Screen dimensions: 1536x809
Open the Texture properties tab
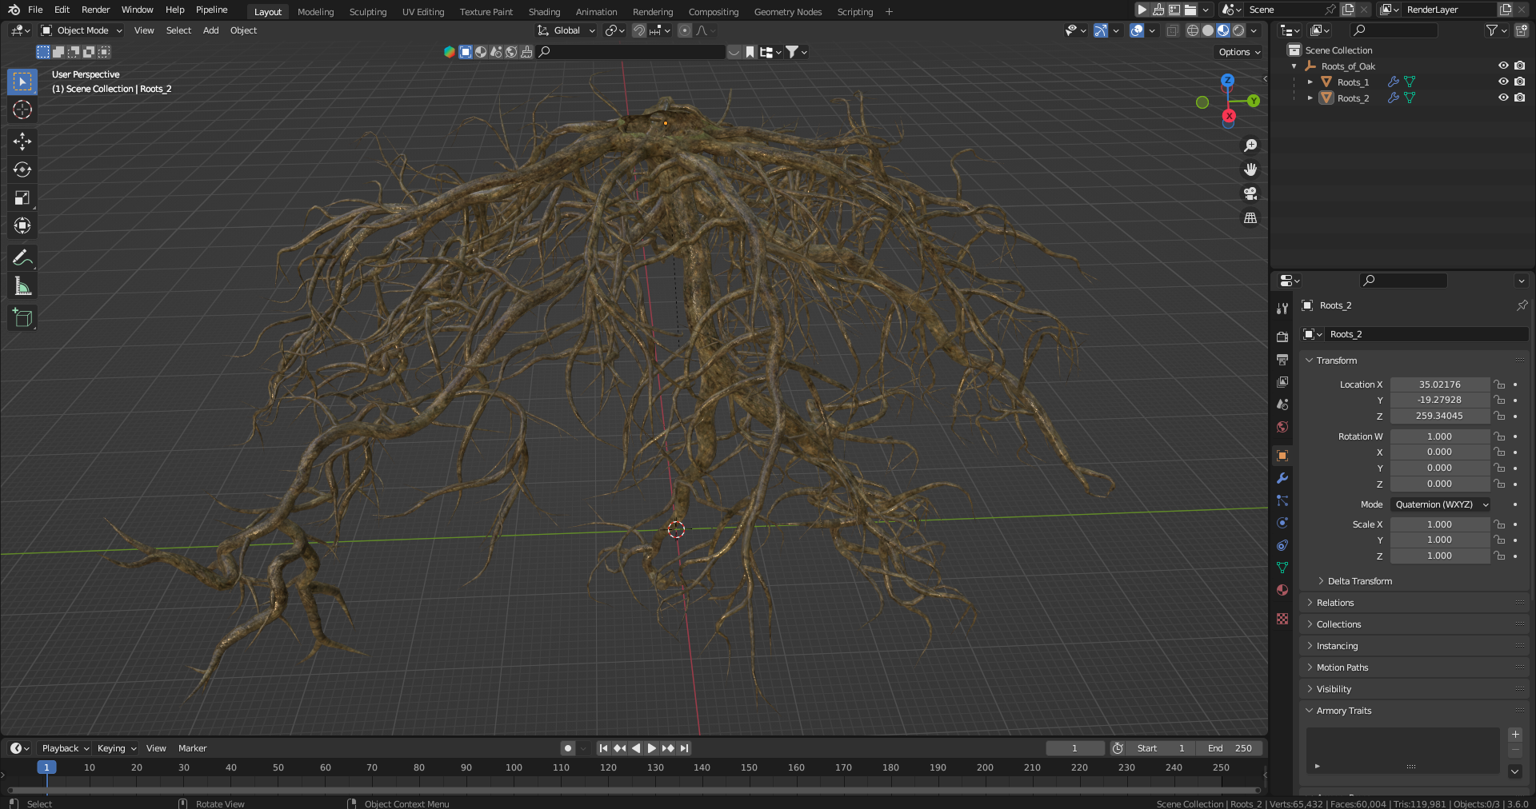click(x=1282, y=619)
